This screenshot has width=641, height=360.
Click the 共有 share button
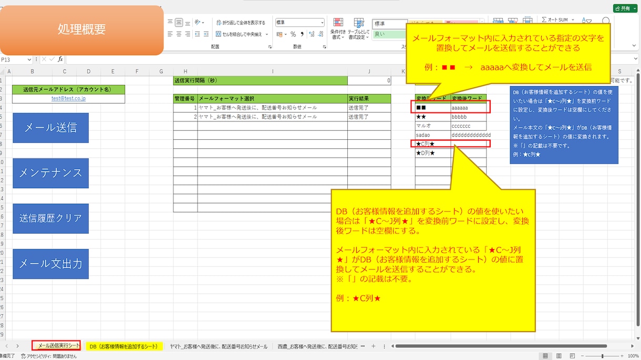click(x=624, y=8)
